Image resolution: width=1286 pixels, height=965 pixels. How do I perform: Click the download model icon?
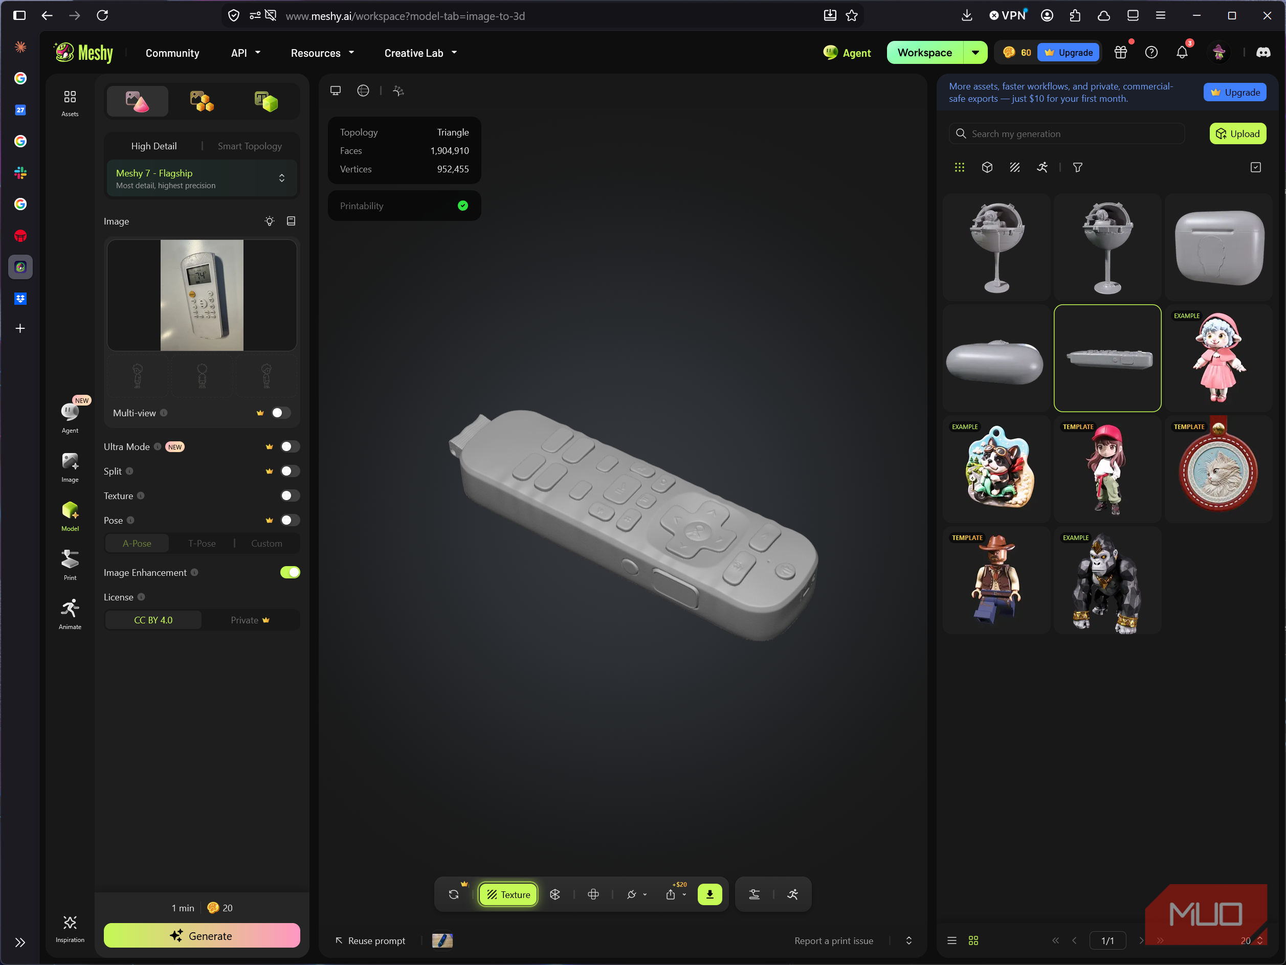click(x=710, y=894)
